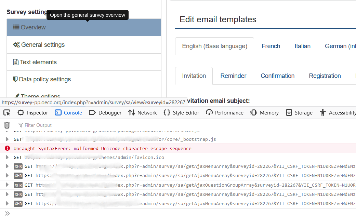Click the red error icon beside SyntaxError

click(7, 148)
